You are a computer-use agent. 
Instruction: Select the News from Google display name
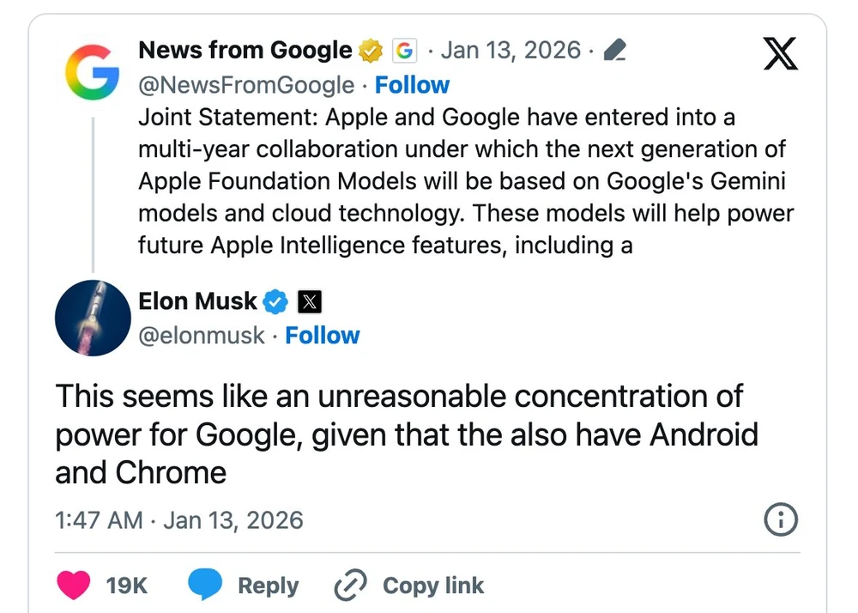click(x=245, y=50)
